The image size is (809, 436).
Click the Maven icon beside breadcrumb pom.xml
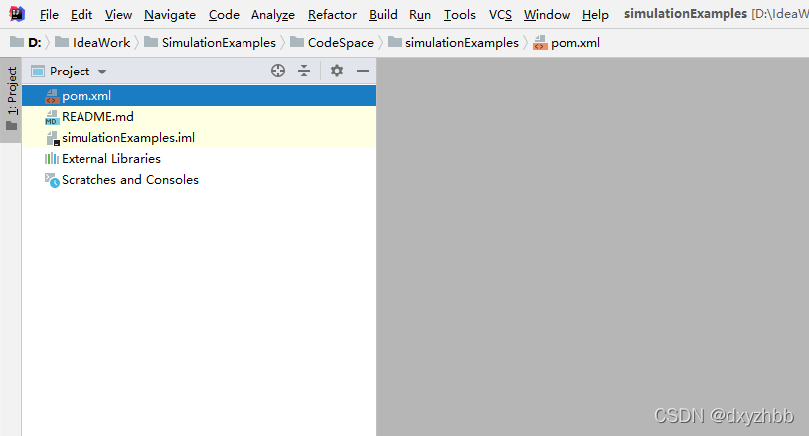pos(540,43)
